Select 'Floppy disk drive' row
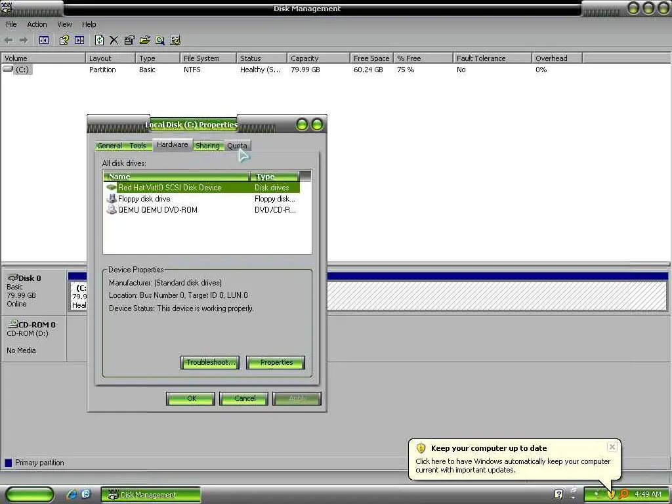 pos(202,198)
